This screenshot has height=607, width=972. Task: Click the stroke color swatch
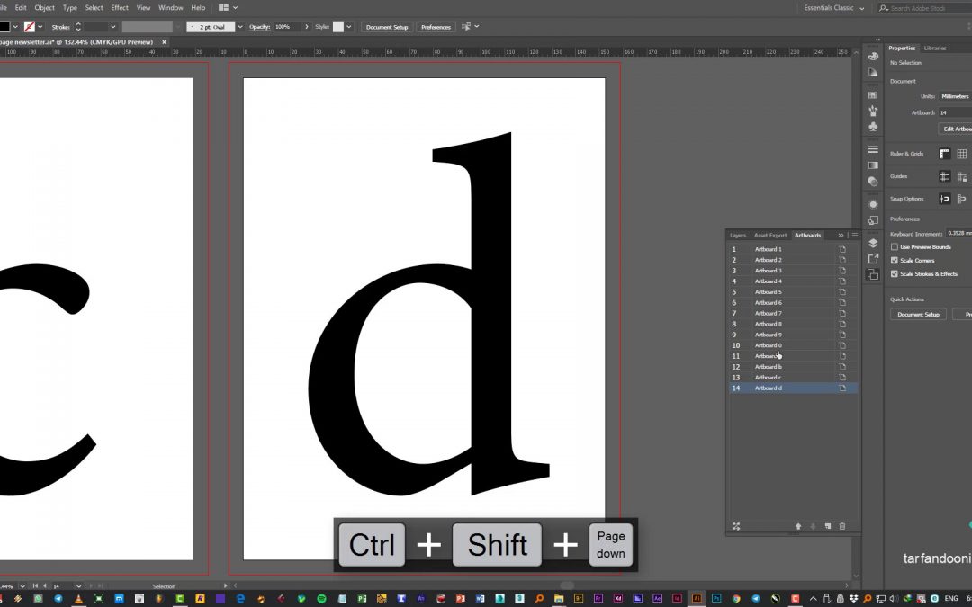point(29,27)
